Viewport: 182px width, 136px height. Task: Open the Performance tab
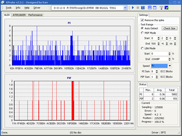[x=35, y=15]
